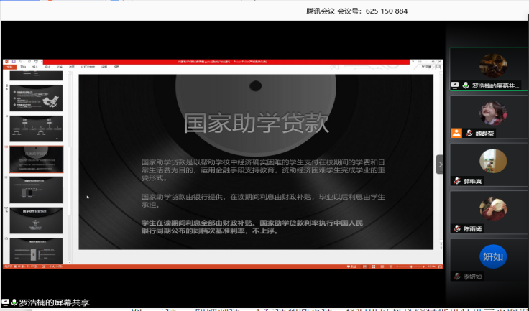Click muted microphone icon next to 郭维真
Screen dimensions: 529x311
pyautogui.click(x=456, y=182)
